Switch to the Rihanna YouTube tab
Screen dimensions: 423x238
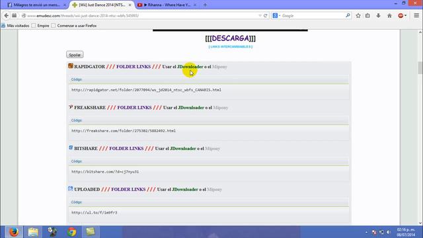click(167, 5)
